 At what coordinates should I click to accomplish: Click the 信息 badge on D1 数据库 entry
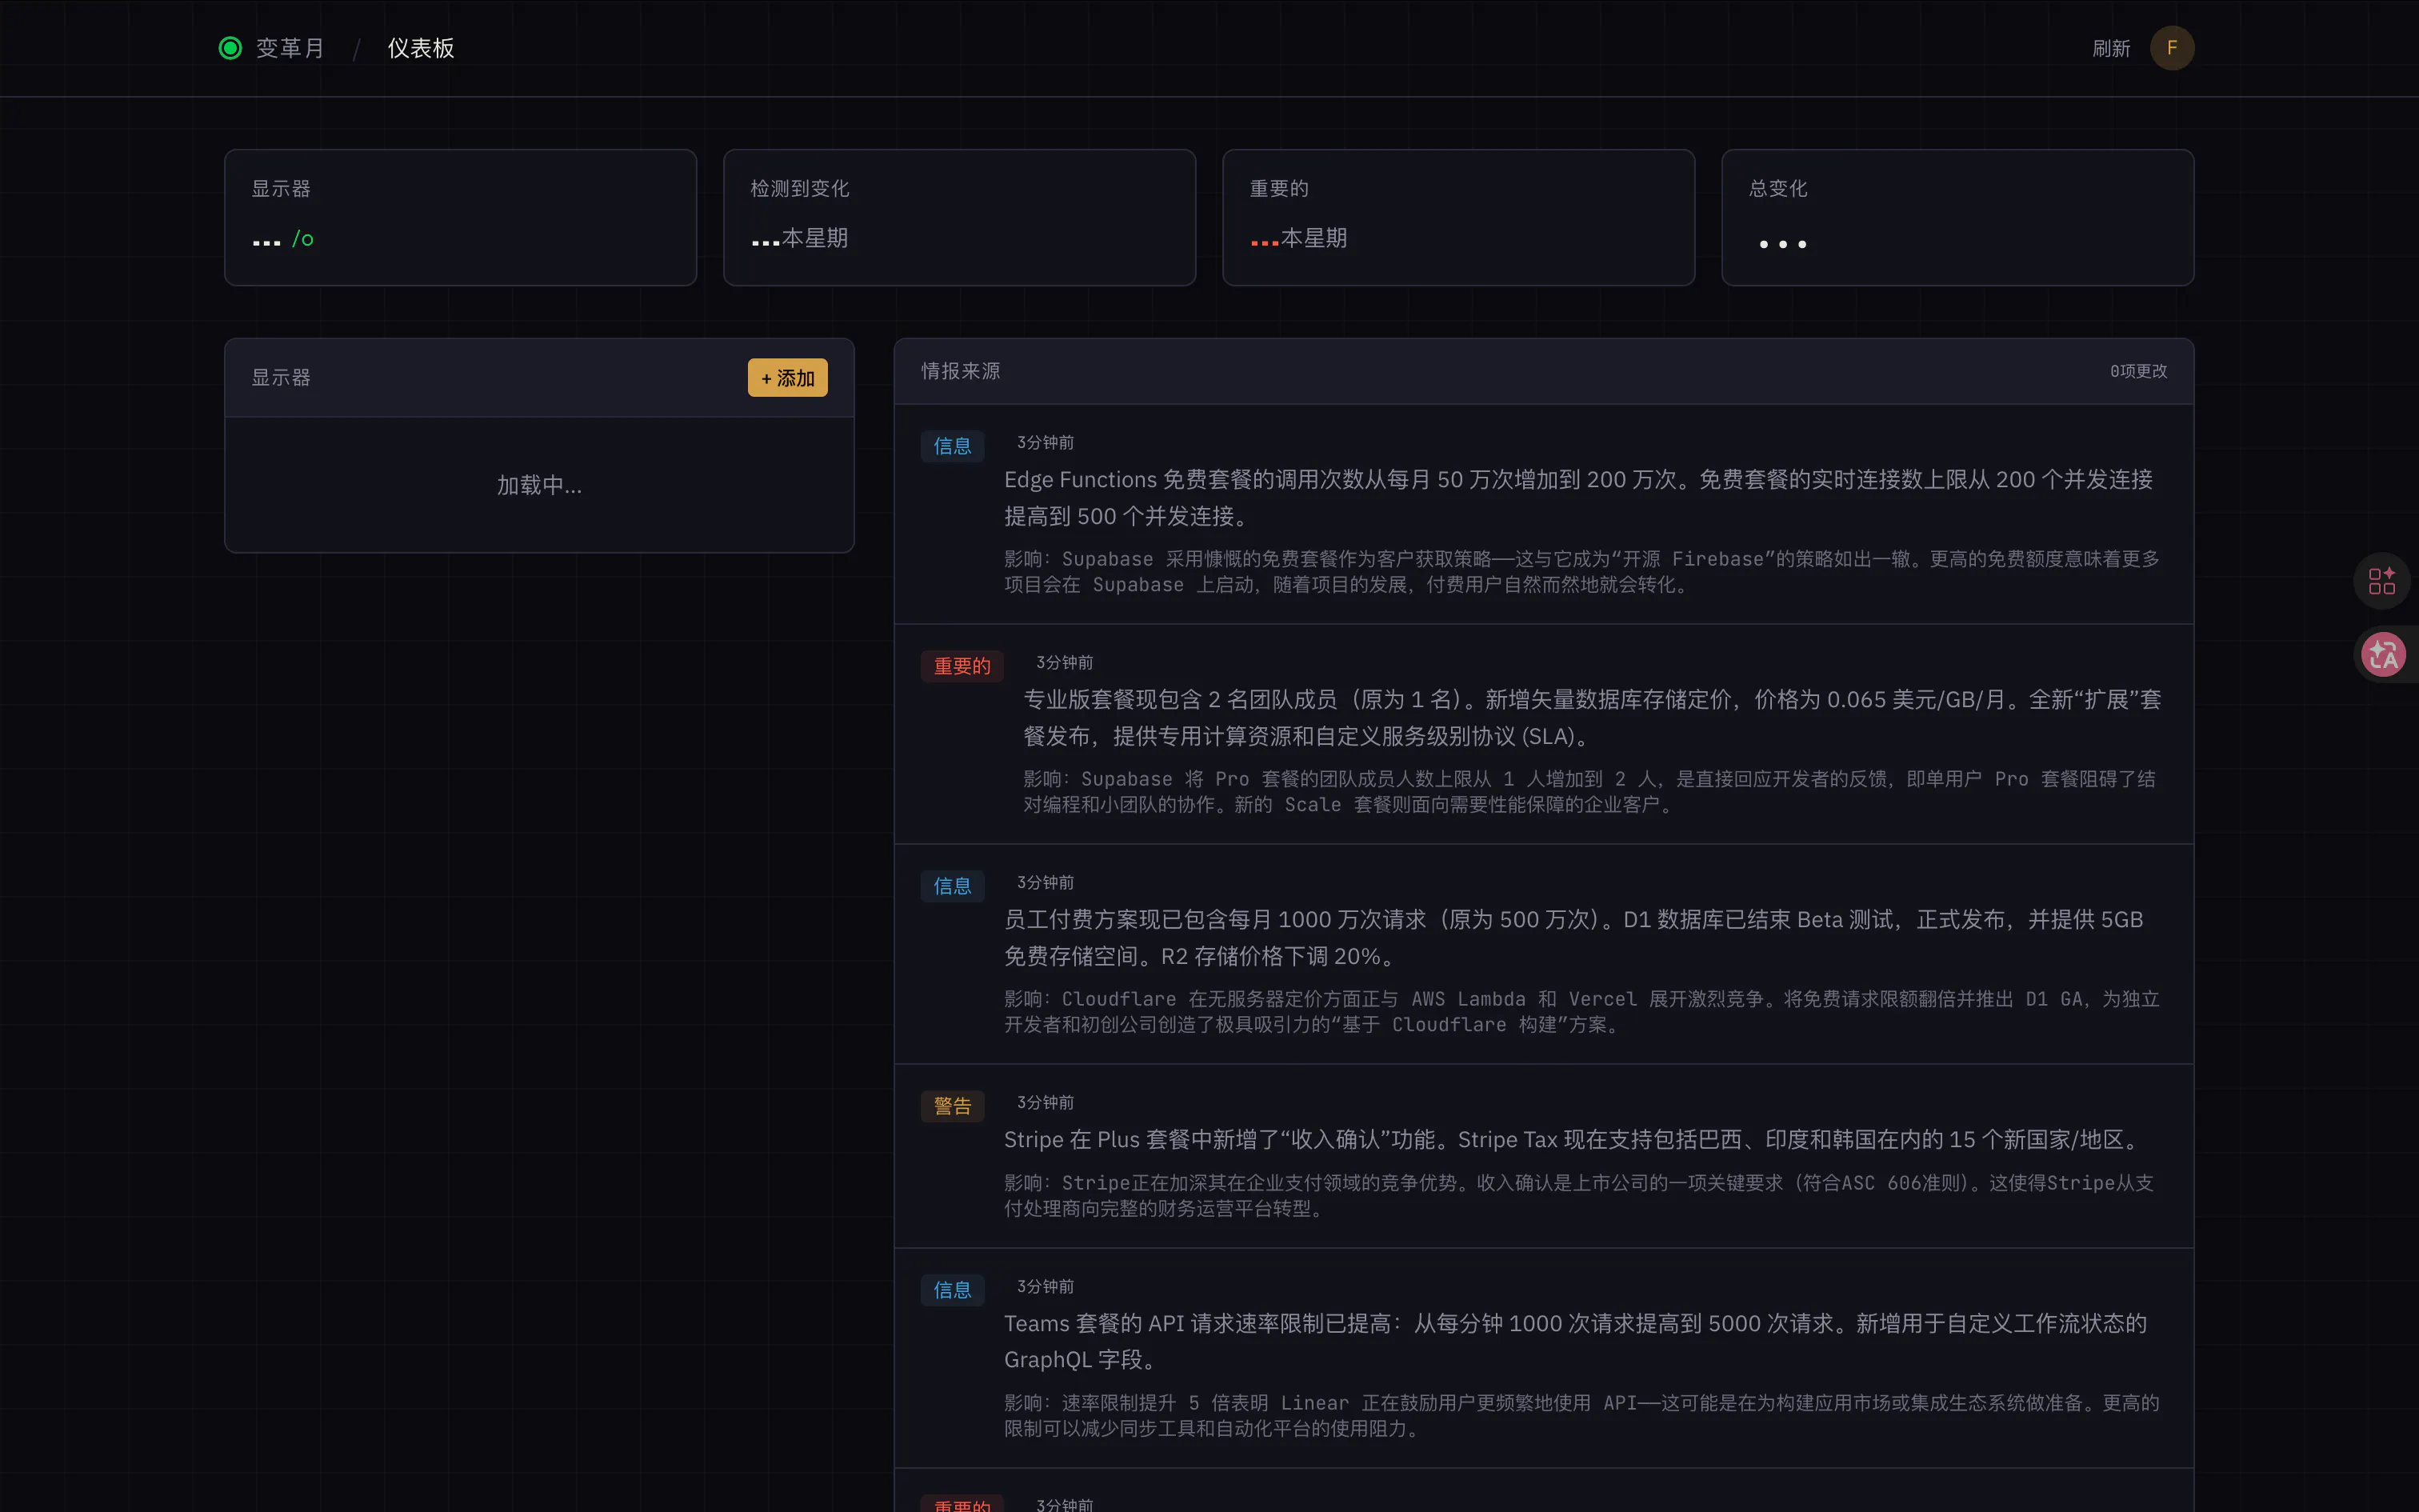click(953, 886)
